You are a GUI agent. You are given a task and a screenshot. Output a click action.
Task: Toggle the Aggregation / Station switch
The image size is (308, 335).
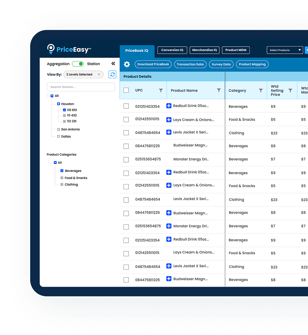tap(78, 64)
